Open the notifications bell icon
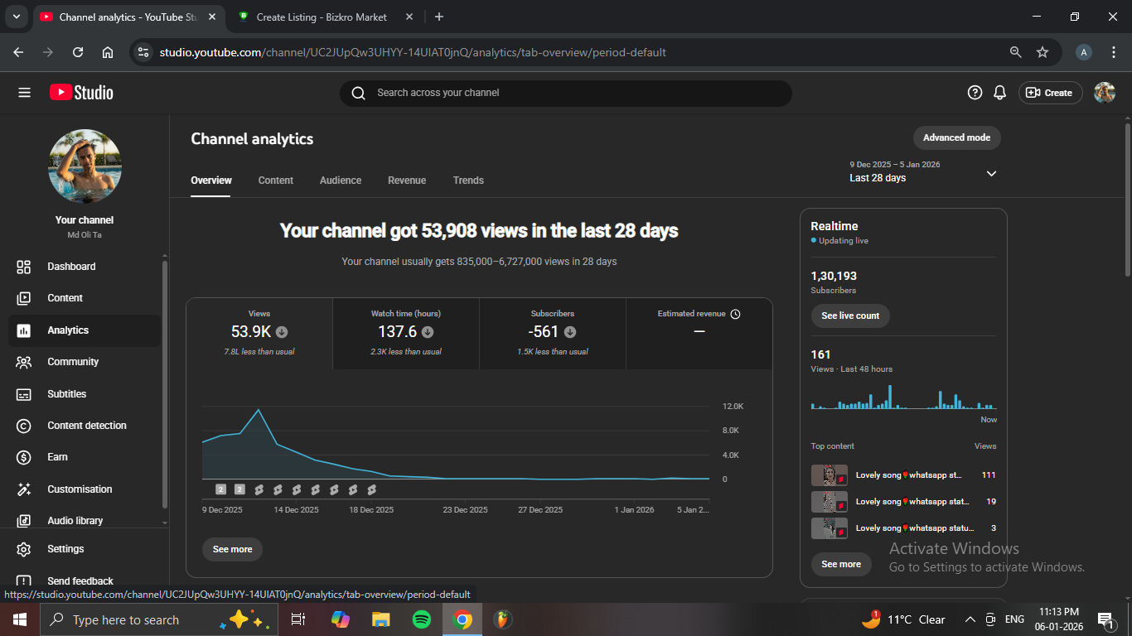The height and width of the screenshot is (636, 1132). coord(1000,93)
